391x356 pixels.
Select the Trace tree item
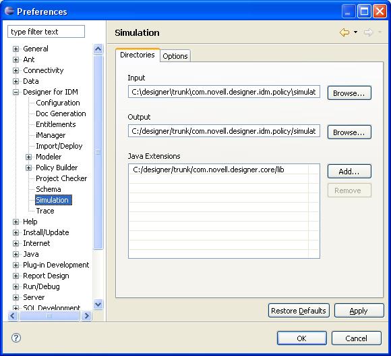45,211
